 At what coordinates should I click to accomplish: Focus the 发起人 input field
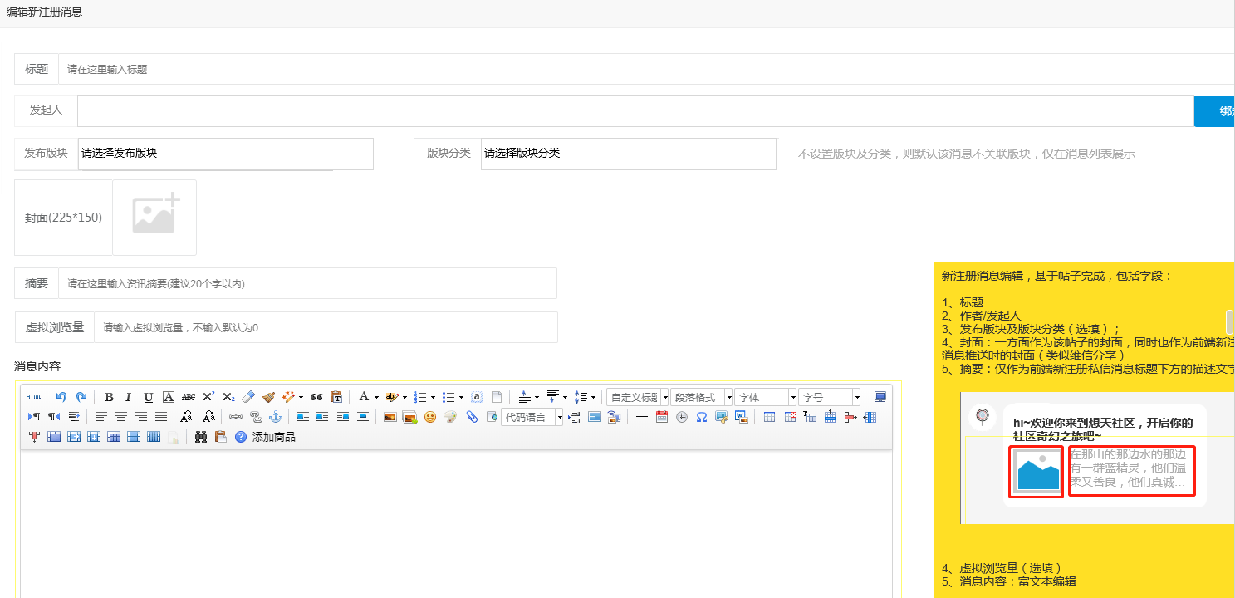635,111
